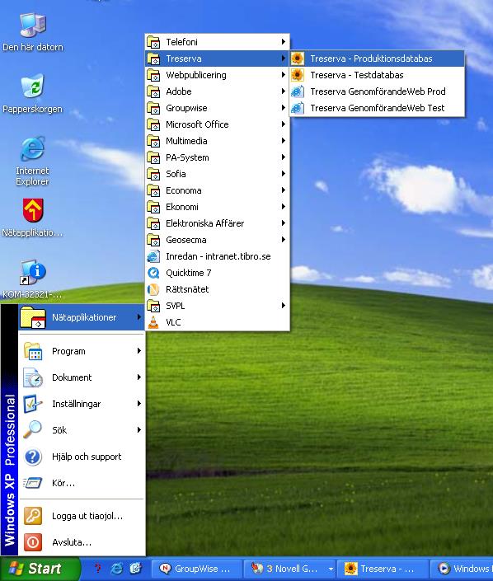The image size is (493, 581).
Task: Open Nätapplikatio... red shield desktop icon
Action: click(x=33, y=210)
